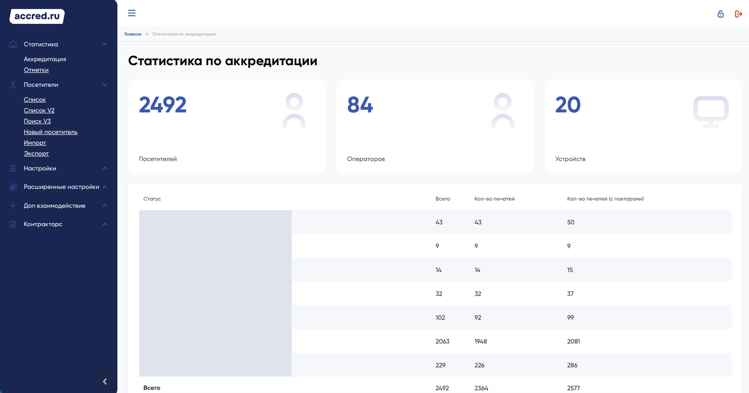
Task: Open the Статистика menu item
Action: (x=41, y=44)
